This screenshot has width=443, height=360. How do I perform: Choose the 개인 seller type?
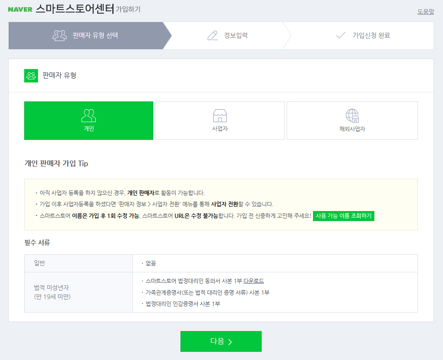(89, 120)
